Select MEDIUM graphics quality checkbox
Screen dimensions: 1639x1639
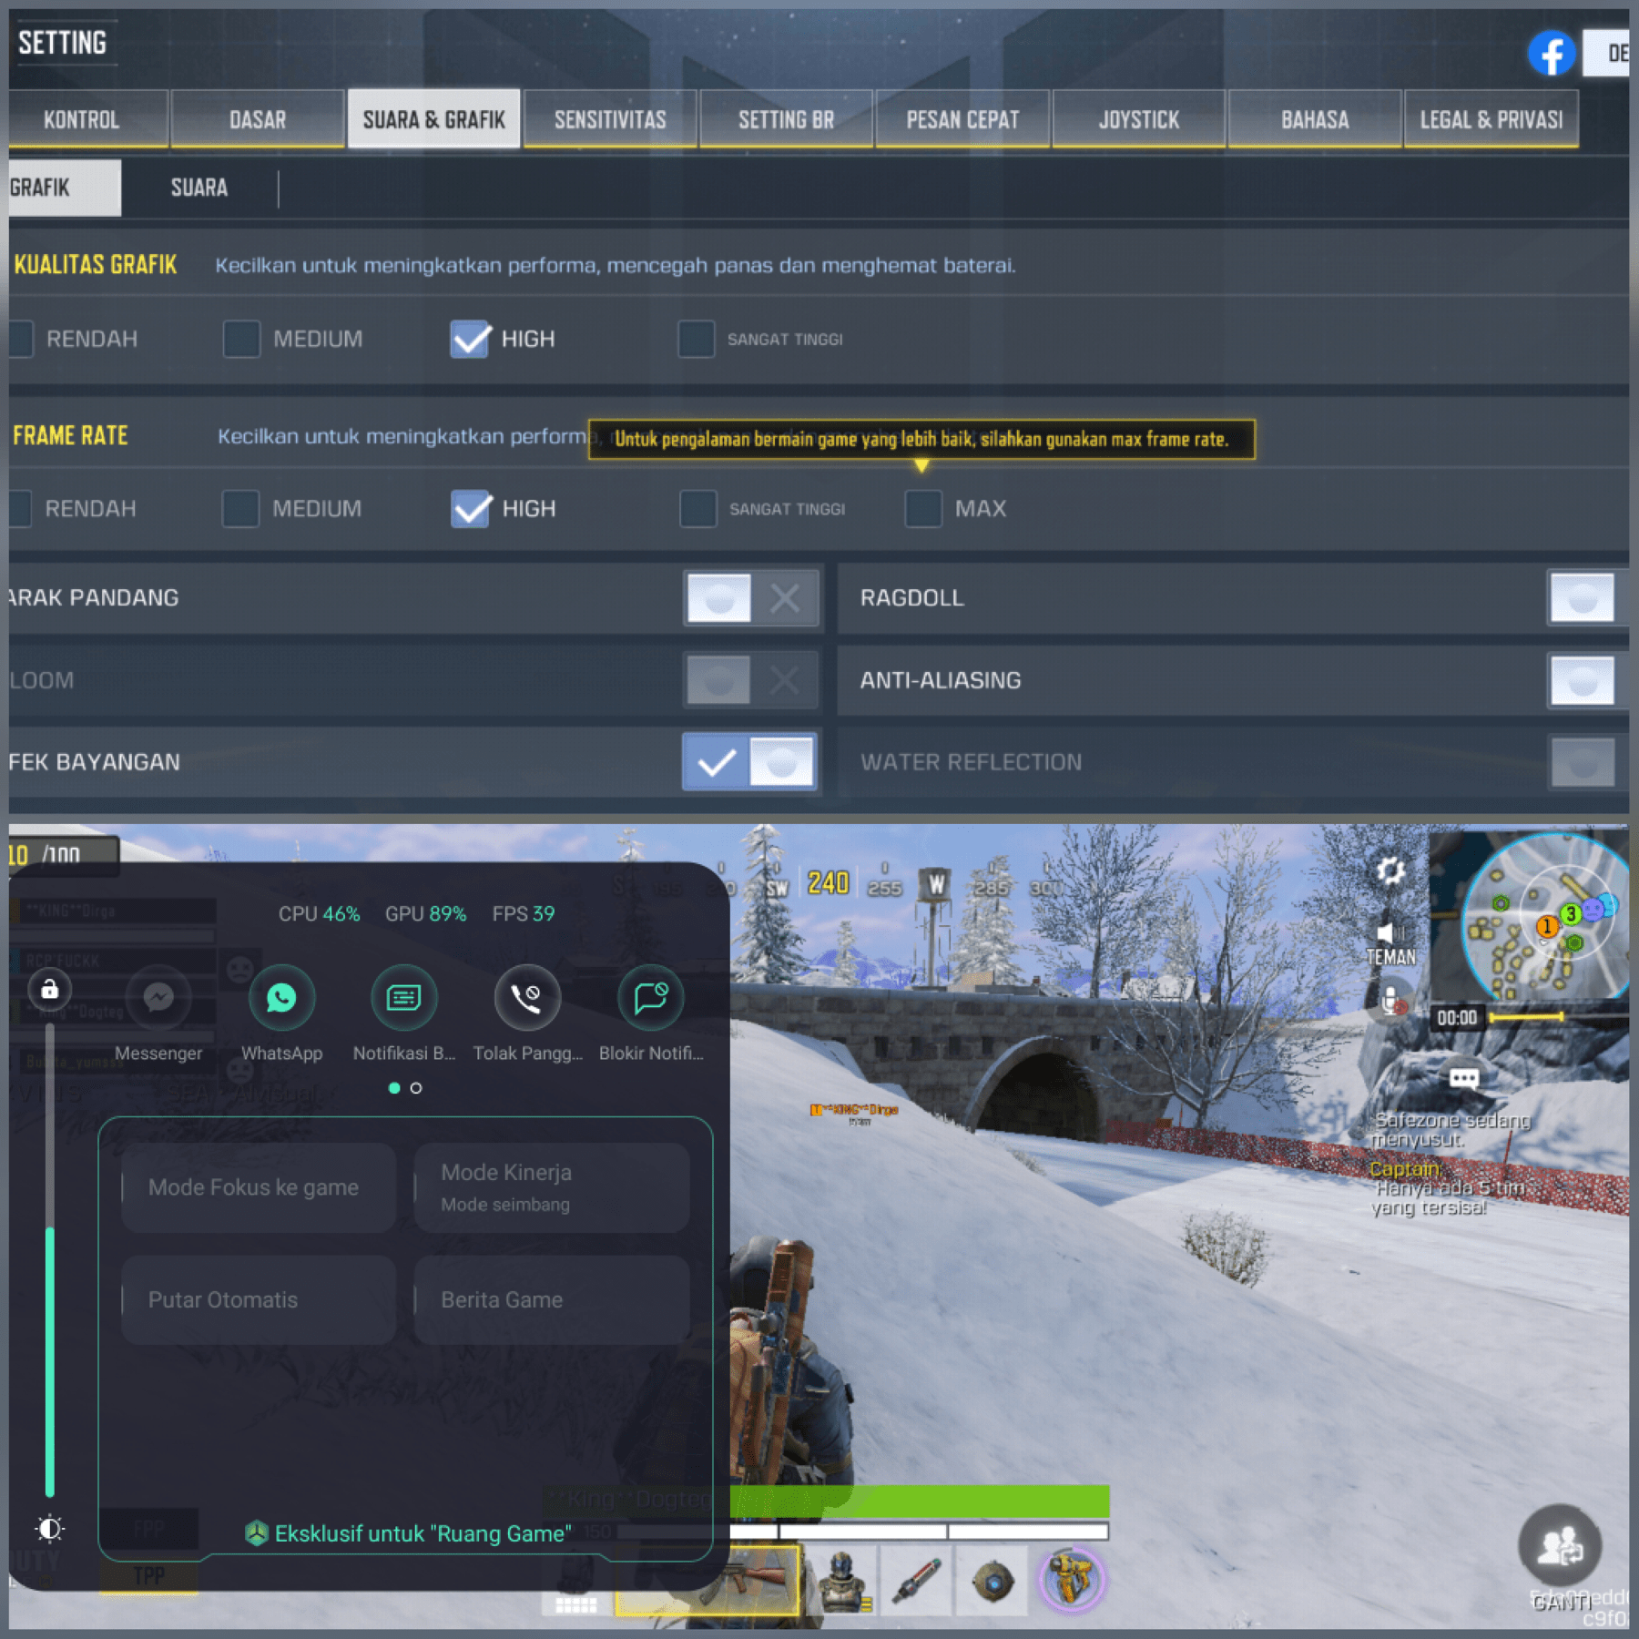coord(241,339)
